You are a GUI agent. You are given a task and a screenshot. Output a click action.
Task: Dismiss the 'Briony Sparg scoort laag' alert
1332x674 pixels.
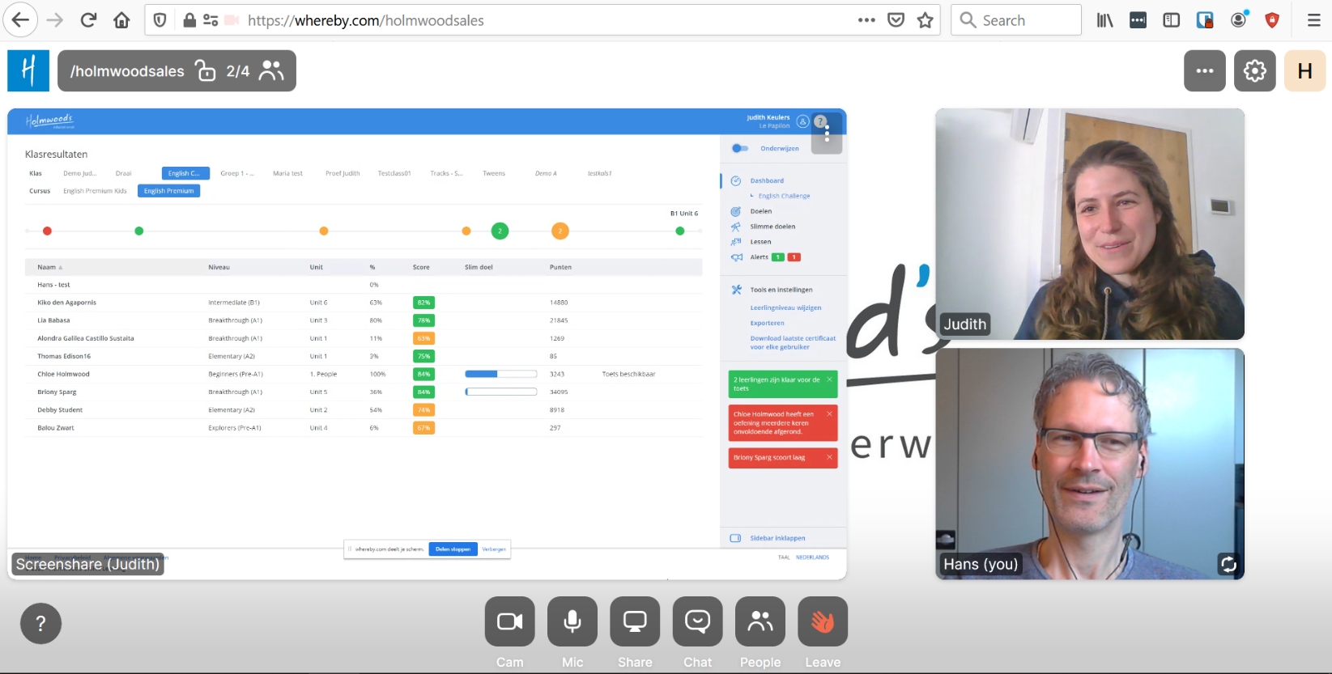(x=829, y=457)
